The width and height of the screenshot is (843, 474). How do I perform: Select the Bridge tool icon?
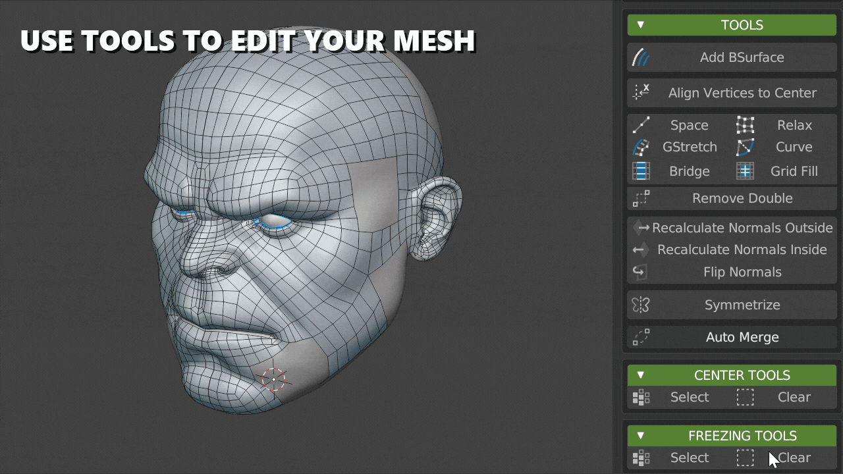pos(641,171)
